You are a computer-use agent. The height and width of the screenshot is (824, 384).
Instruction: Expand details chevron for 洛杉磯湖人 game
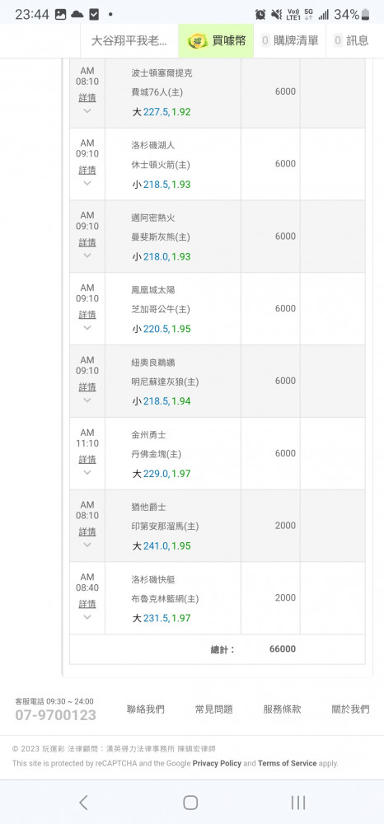87,184
